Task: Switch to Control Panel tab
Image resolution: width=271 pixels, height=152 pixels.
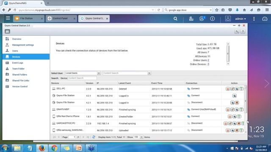Action: (x=61, y=19)
